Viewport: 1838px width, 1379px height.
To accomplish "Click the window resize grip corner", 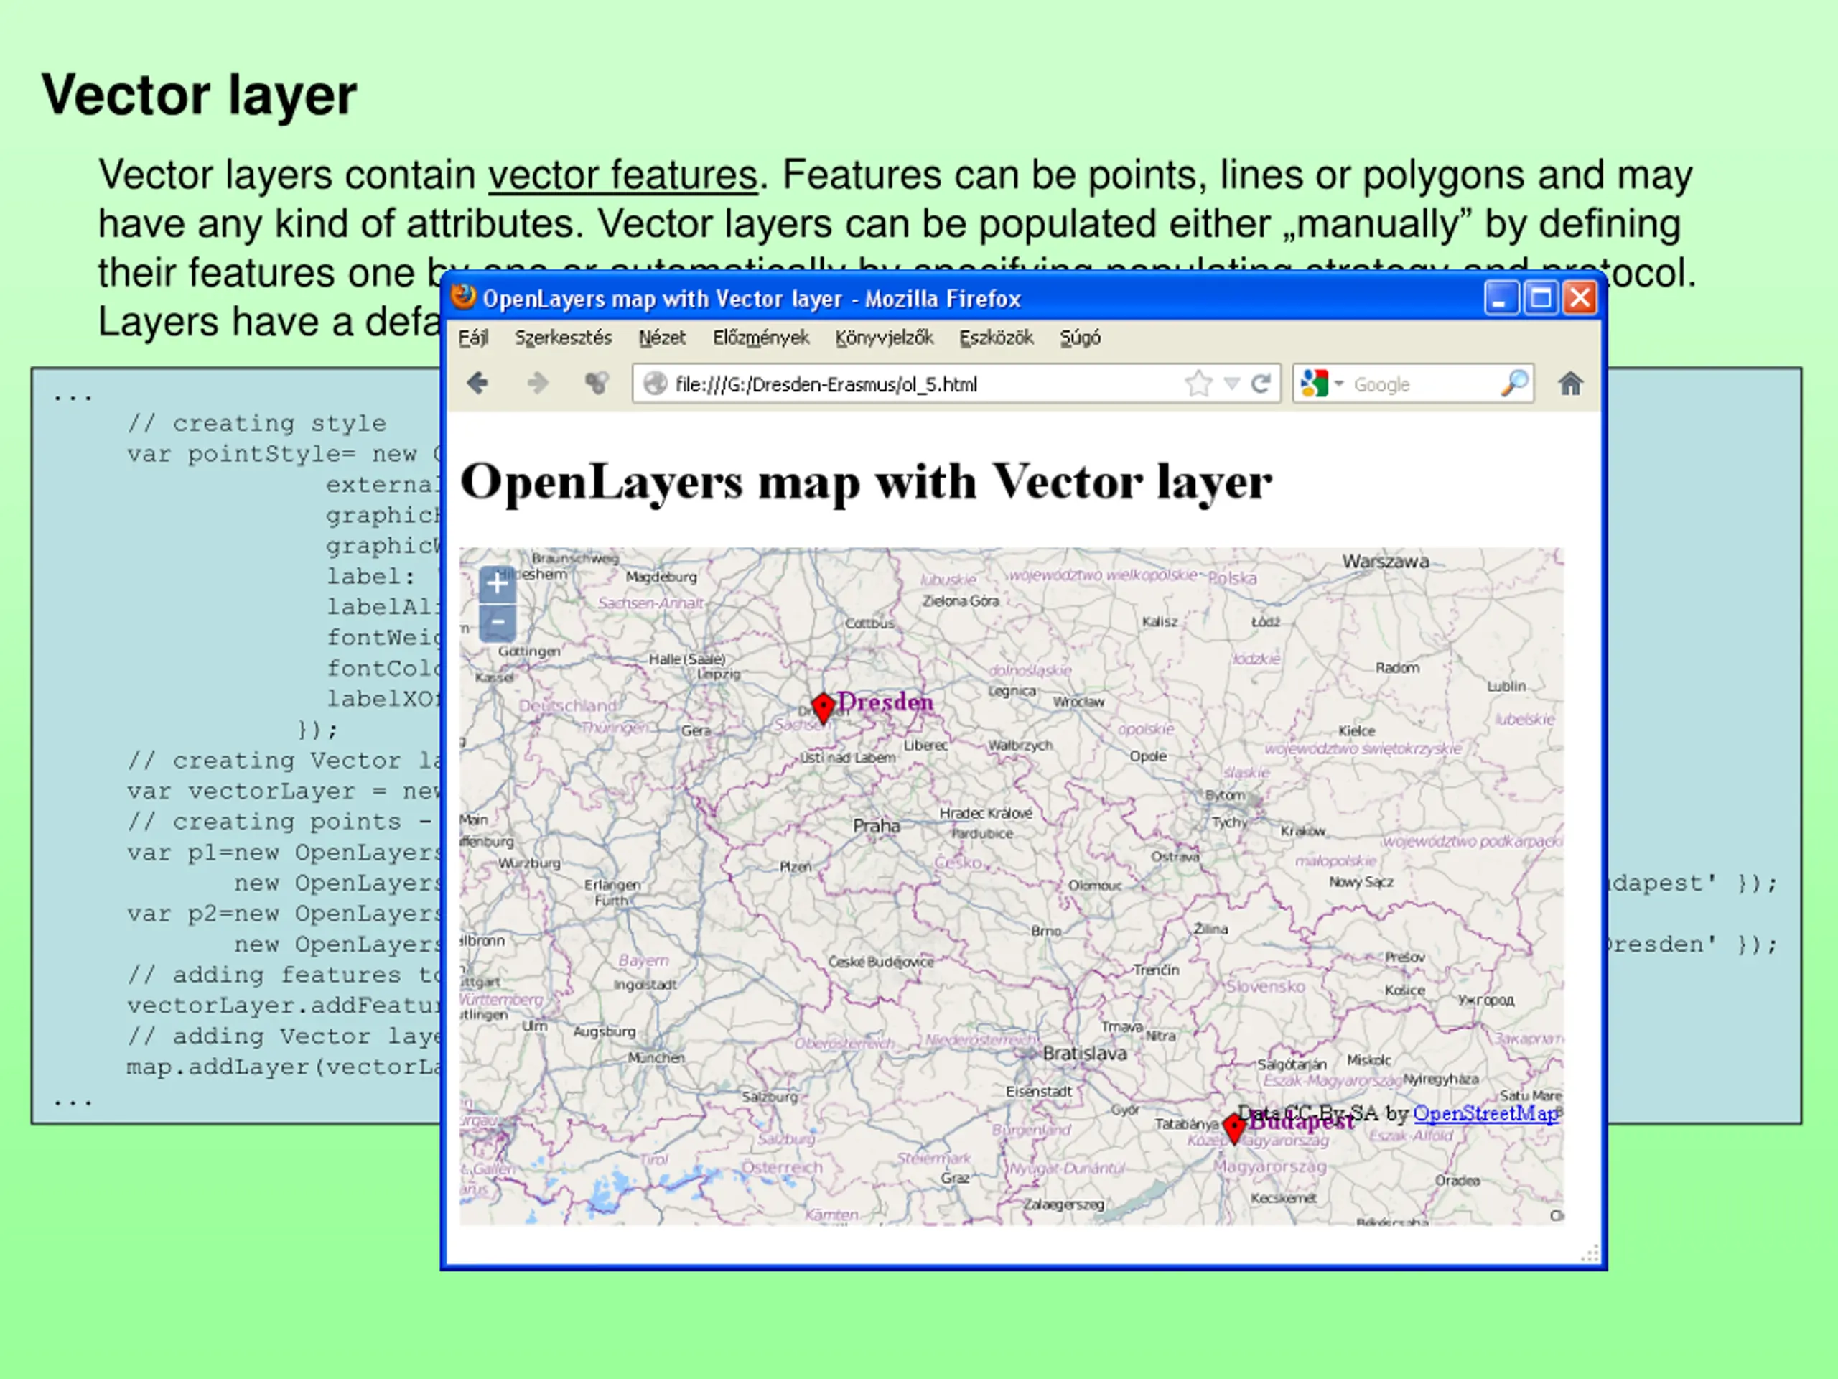I will [x=1589, y=1253].
